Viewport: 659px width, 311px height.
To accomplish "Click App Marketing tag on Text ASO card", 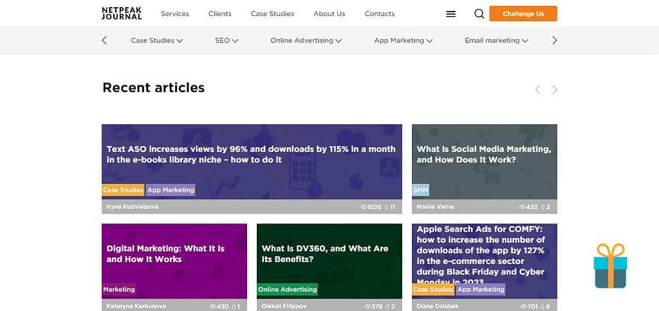I will click(x=171, y=190).
